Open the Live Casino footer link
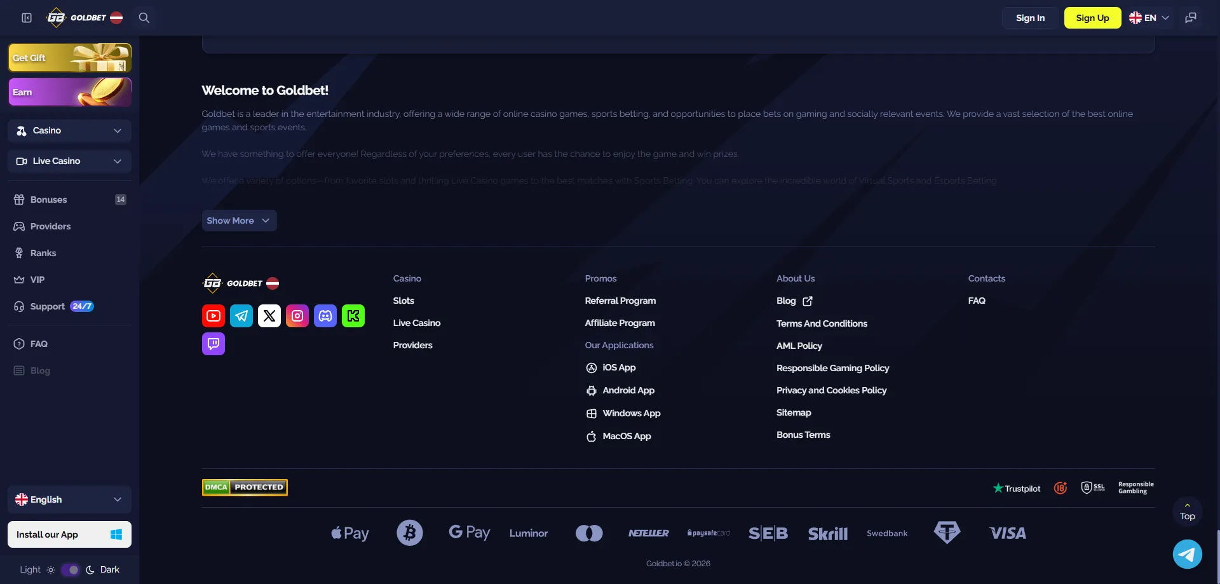Screen dimensions: 1220x584 (417, 323)
